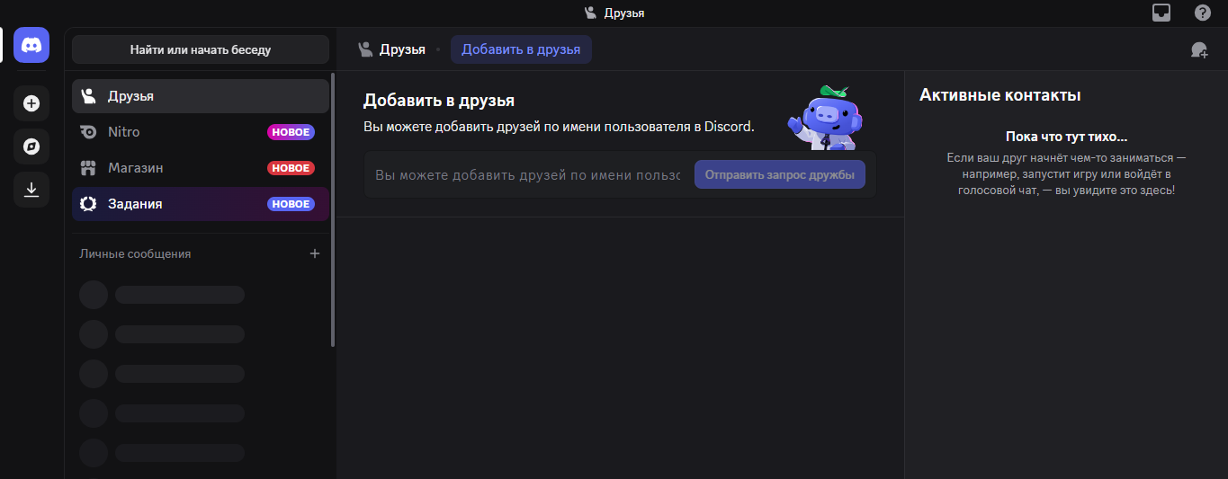Click the НОВОЕ badge next to Магазин
This screenshot has width=1228, height=479.
291,168
